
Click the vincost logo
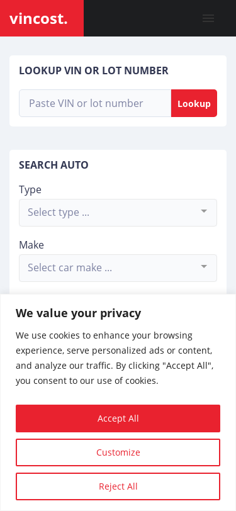tap(38, 19)
